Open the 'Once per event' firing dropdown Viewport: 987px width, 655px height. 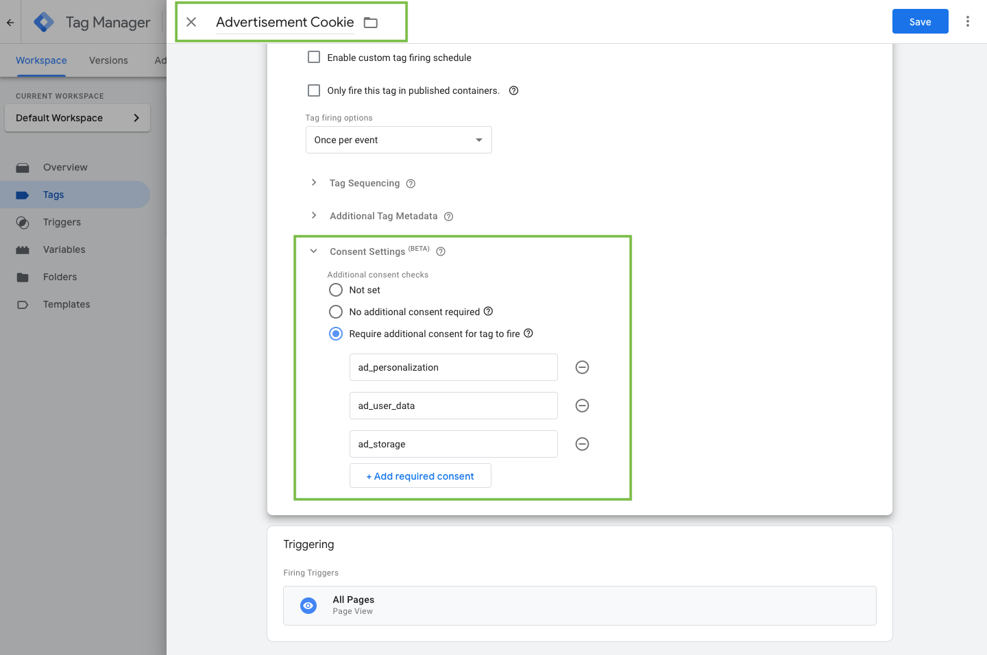398,140
